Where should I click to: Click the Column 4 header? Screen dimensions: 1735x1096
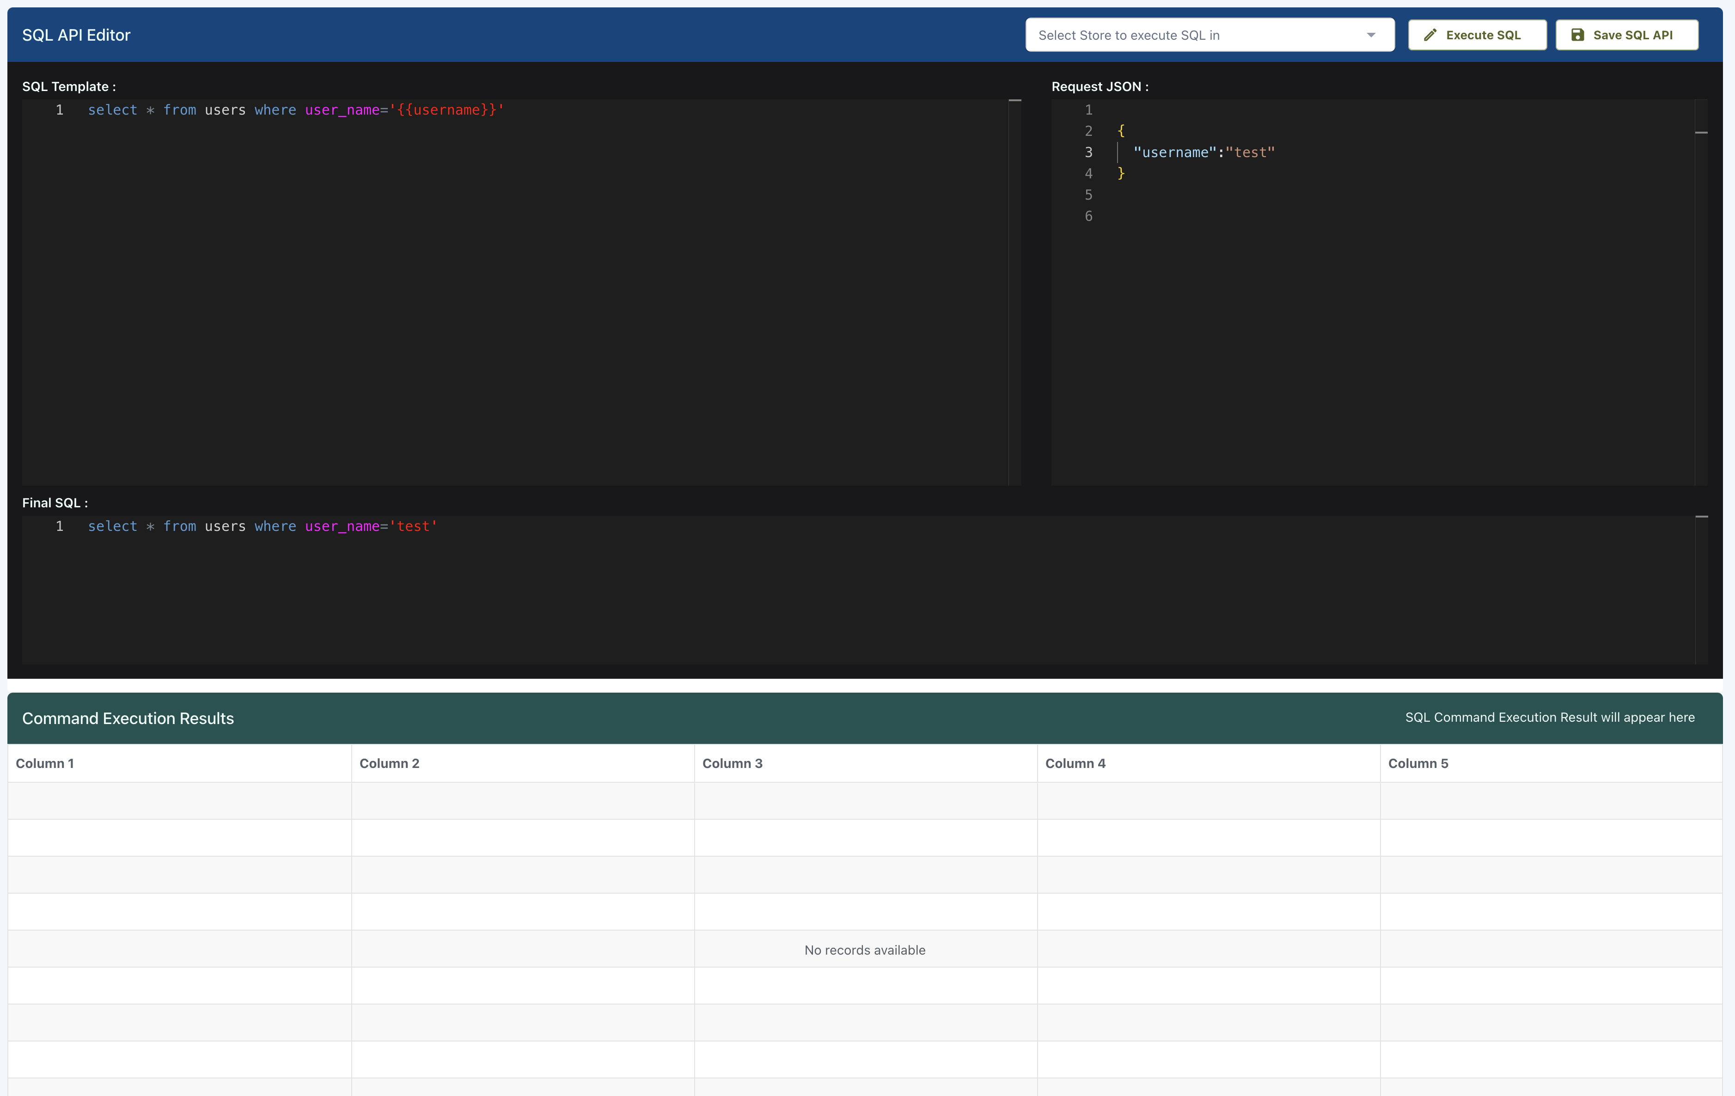click(1075, 763)
